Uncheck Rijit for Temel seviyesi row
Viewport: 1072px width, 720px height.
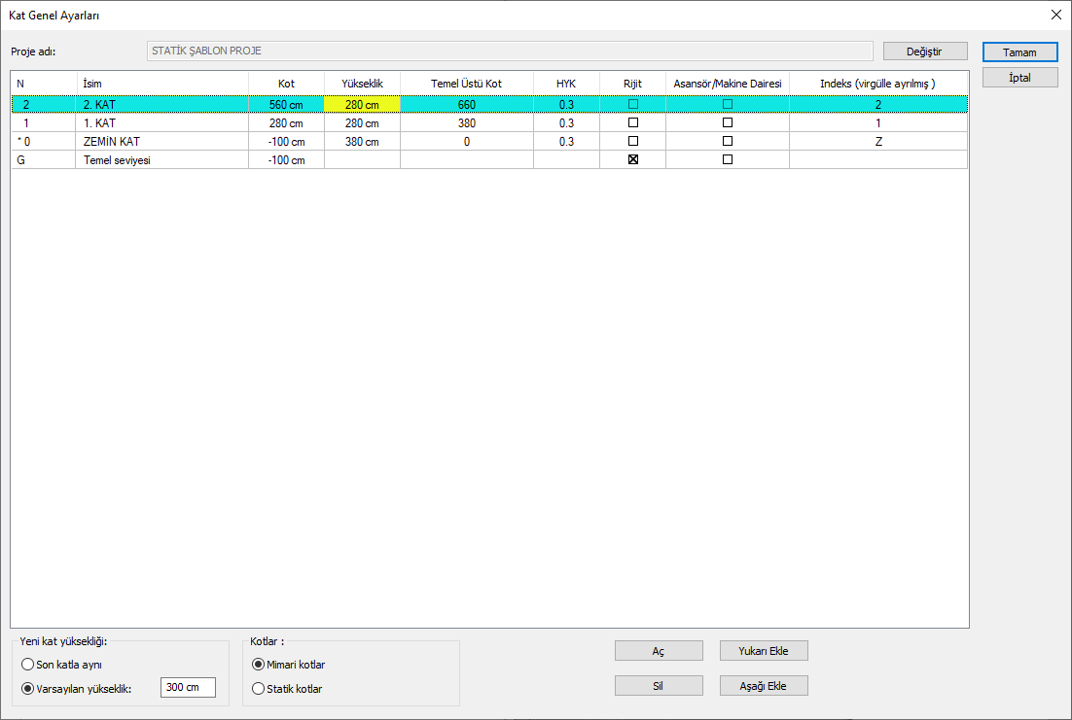(x=633, y=160)
